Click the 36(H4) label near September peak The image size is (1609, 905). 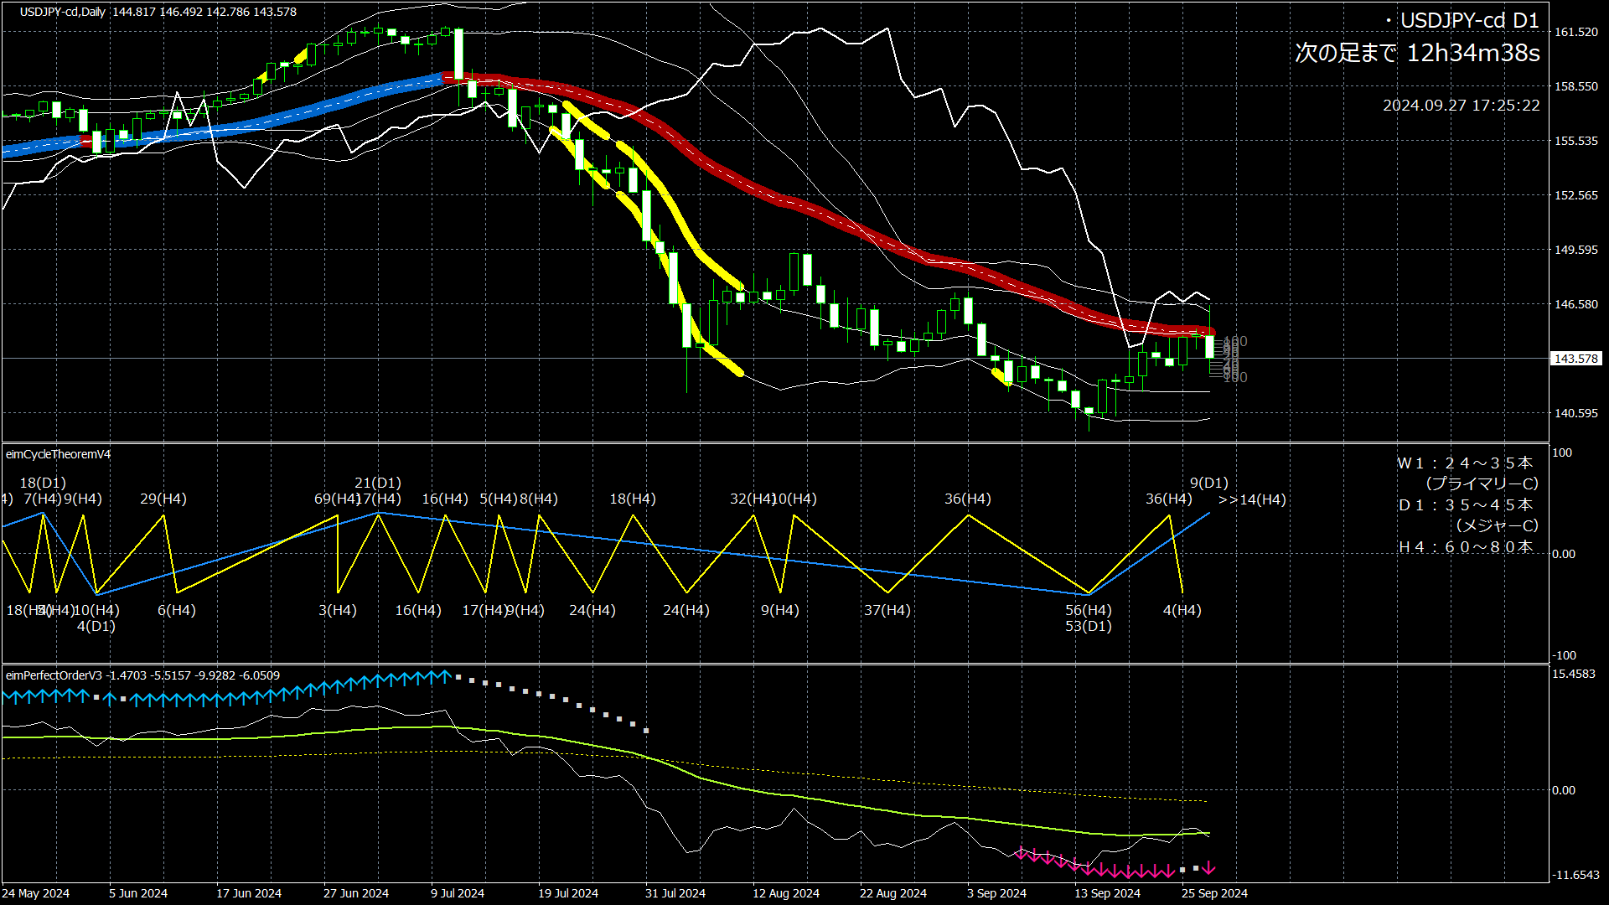[x=1168, y=499]
